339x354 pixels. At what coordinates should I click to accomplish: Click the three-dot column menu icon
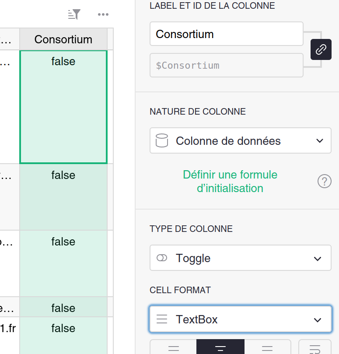tap(103, 14)
